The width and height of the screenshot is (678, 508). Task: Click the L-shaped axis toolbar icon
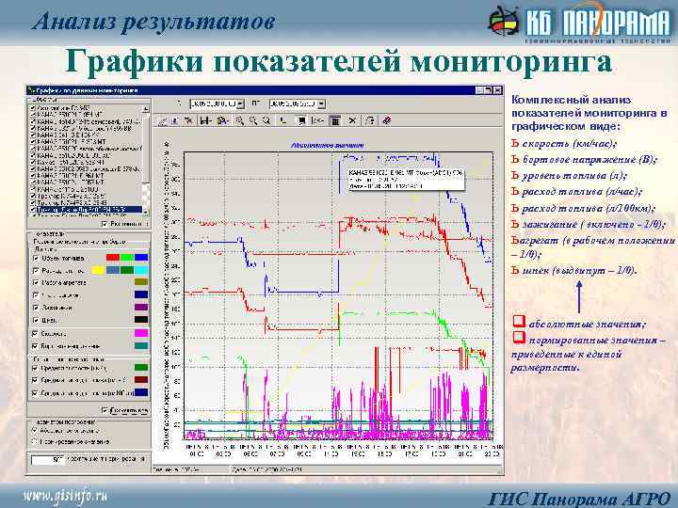point(283,121)
